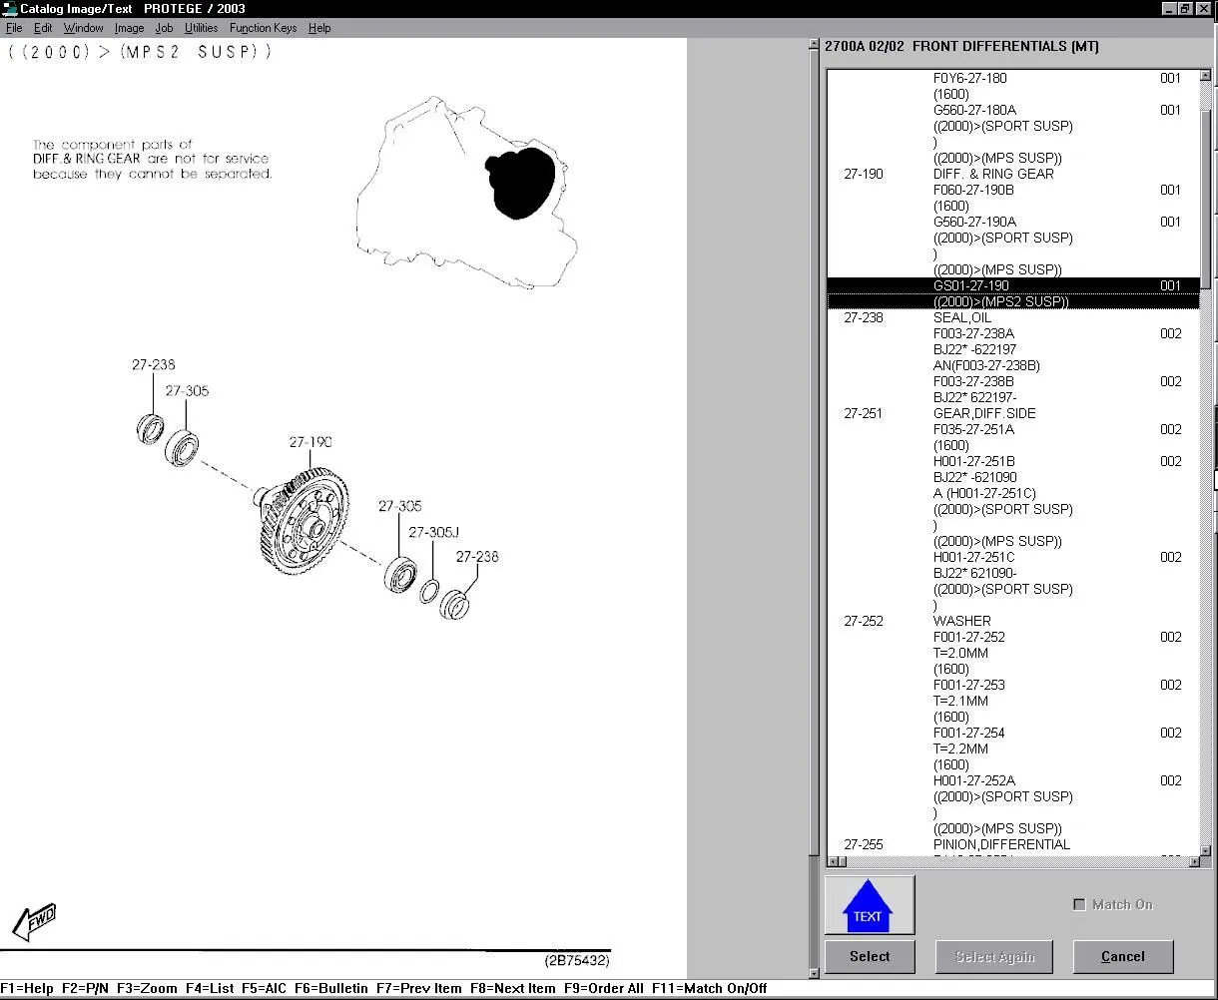
Task: Click F8=Next Item in the function key bar
Action: pyautogui.click(x=512, y=988)
